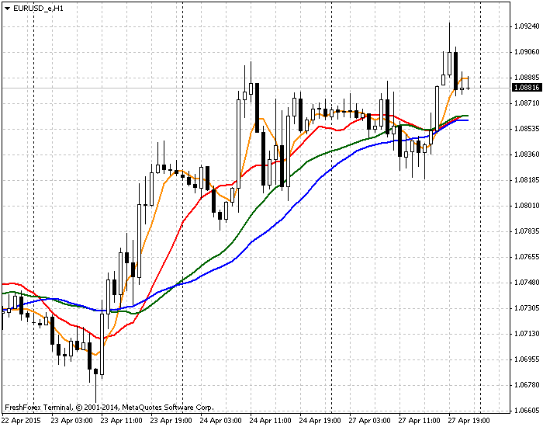Select the 23 Apr 03:00 time label

point(72,421)
